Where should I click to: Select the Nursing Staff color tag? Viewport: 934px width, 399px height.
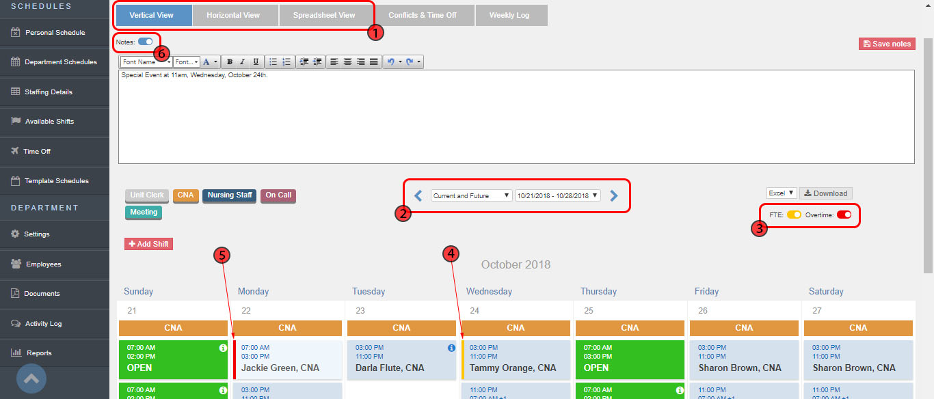coord(230,195)
